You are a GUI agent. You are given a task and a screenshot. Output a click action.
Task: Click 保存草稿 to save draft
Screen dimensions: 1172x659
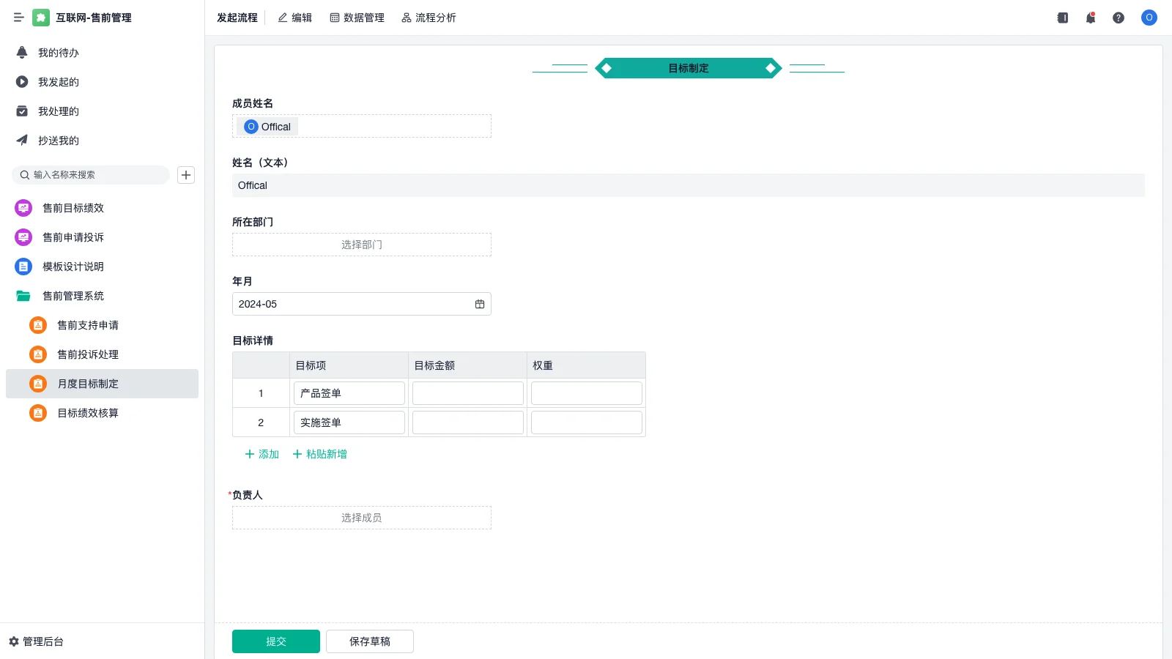coord(369,641)
